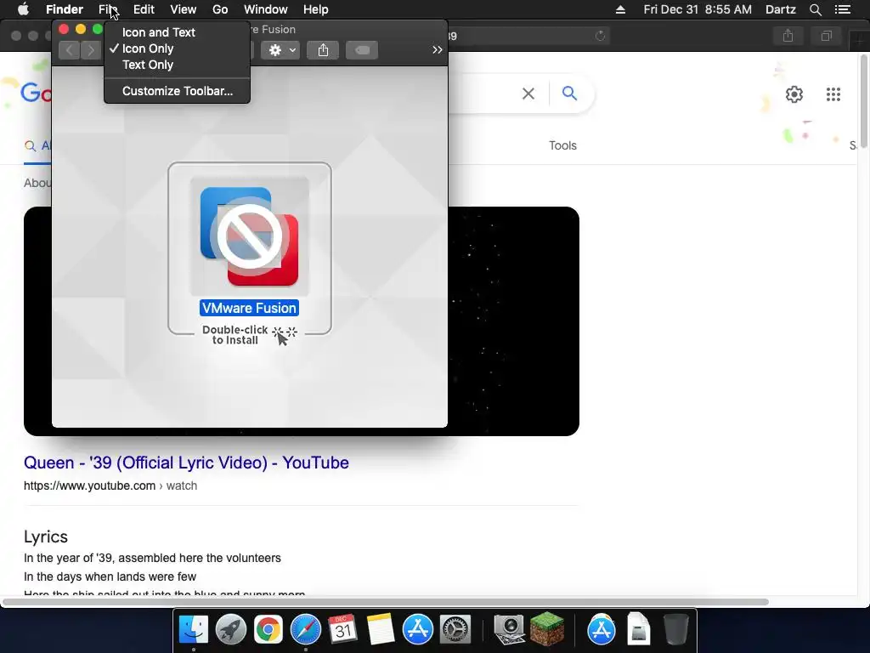Viewport: 870px width, 653px height.
Task: Click the date and time in menu bar
Action: (698, 9)
